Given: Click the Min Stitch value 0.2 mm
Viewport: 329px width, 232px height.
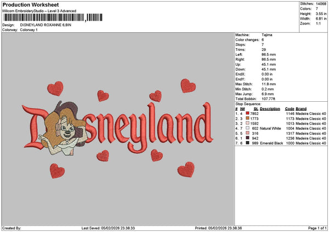Looking at the screenshot, I should [x=268, y=89].
